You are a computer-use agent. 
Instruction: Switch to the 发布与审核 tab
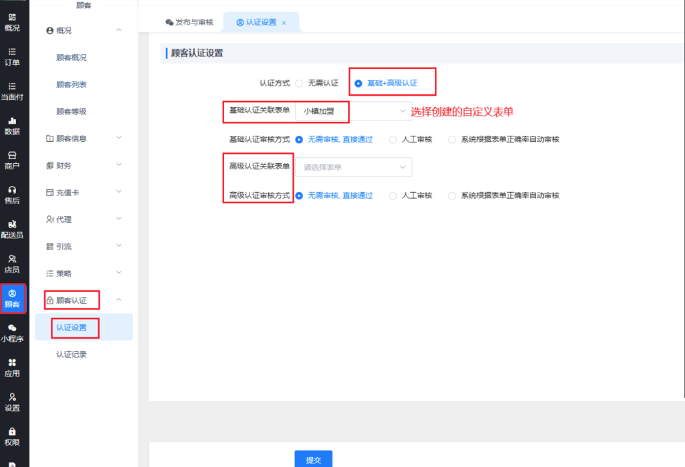[189, 22]
